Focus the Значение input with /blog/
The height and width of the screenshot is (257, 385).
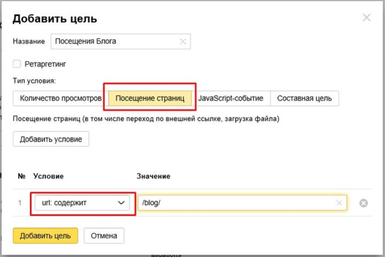(x=242, y=202)
